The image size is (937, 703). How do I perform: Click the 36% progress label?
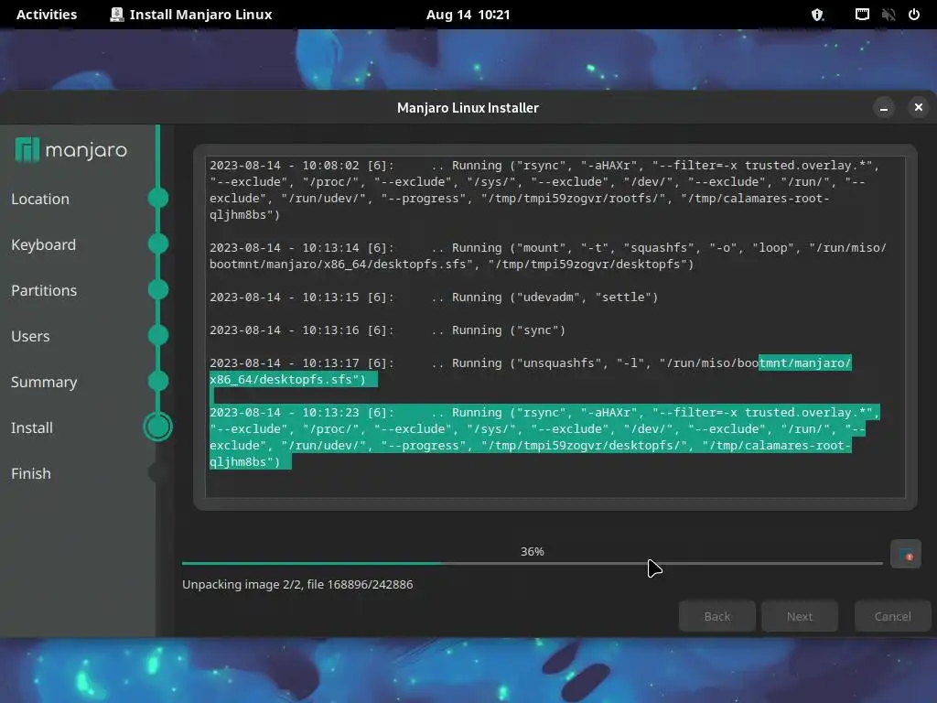click(x=532, y=551)
